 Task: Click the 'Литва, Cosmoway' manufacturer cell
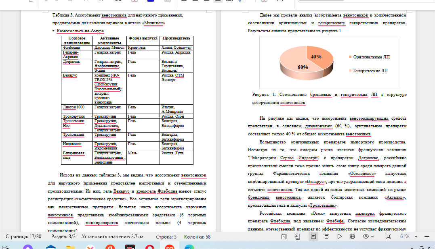177,48
